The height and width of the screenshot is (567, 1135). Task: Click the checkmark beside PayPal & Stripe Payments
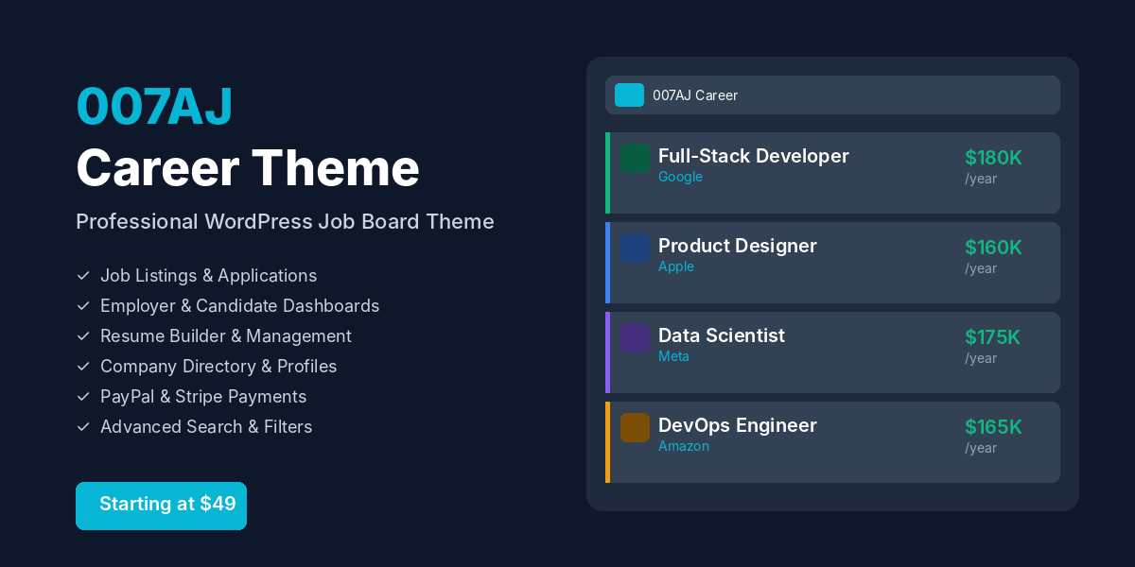pyautogui.click(x=83, y=397)
